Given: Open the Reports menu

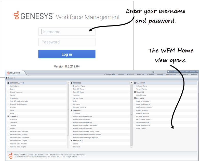Looking at the screenshot, I should coord(194,75).
